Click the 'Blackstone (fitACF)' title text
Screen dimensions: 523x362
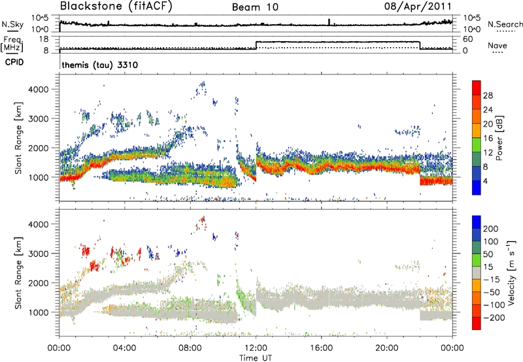point(116,6)
